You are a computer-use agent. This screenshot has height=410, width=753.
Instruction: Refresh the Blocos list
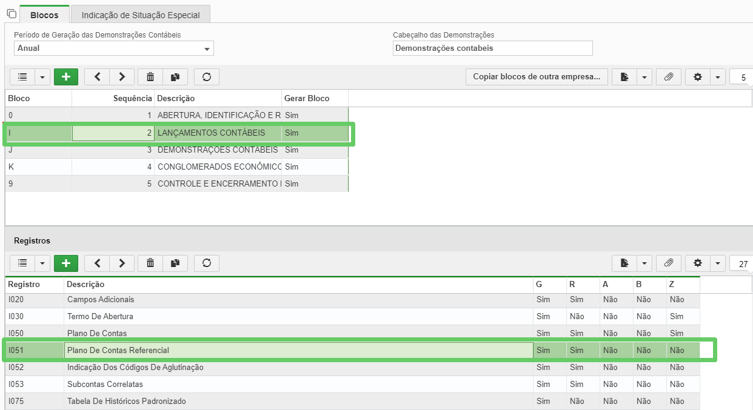pos(206,77)
